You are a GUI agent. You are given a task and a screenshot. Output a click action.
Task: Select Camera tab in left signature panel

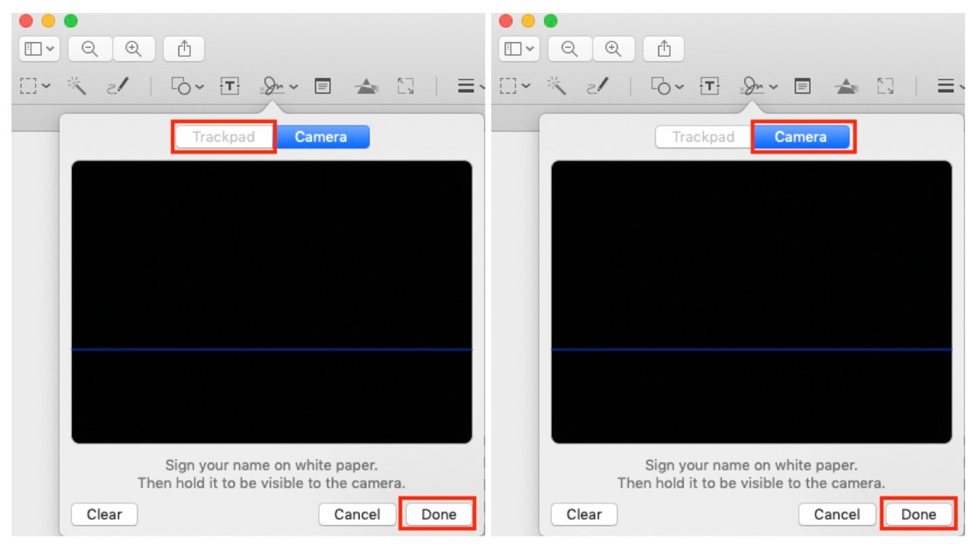click(x=321, y=137)
